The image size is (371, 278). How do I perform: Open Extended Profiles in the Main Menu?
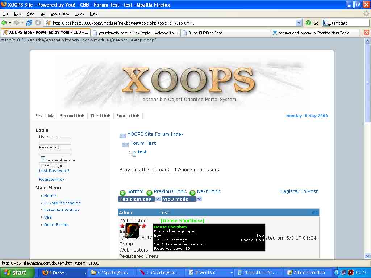62,210
